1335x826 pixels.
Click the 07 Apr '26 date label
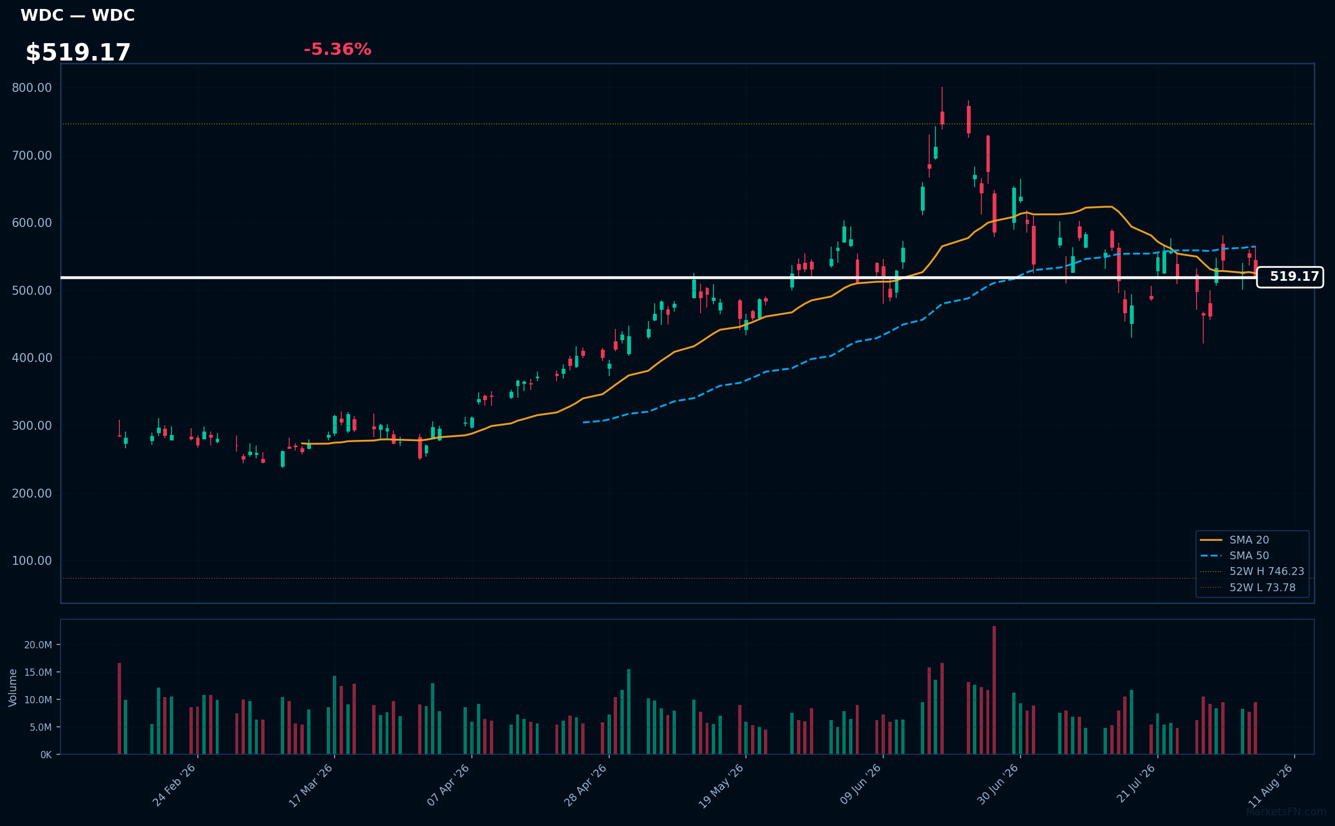pyautogui.click(x=448, y=785)
